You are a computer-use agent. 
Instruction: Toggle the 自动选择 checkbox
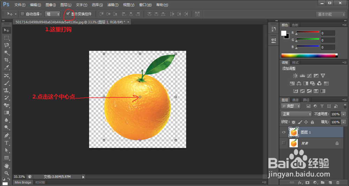click(x=22, y=14)
